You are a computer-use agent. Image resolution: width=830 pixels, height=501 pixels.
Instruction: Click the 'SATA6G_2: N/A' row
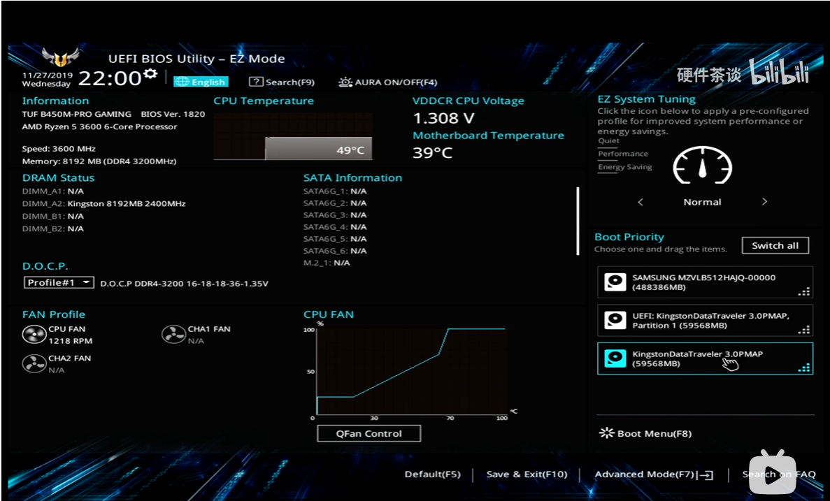(x=335, y=203)
